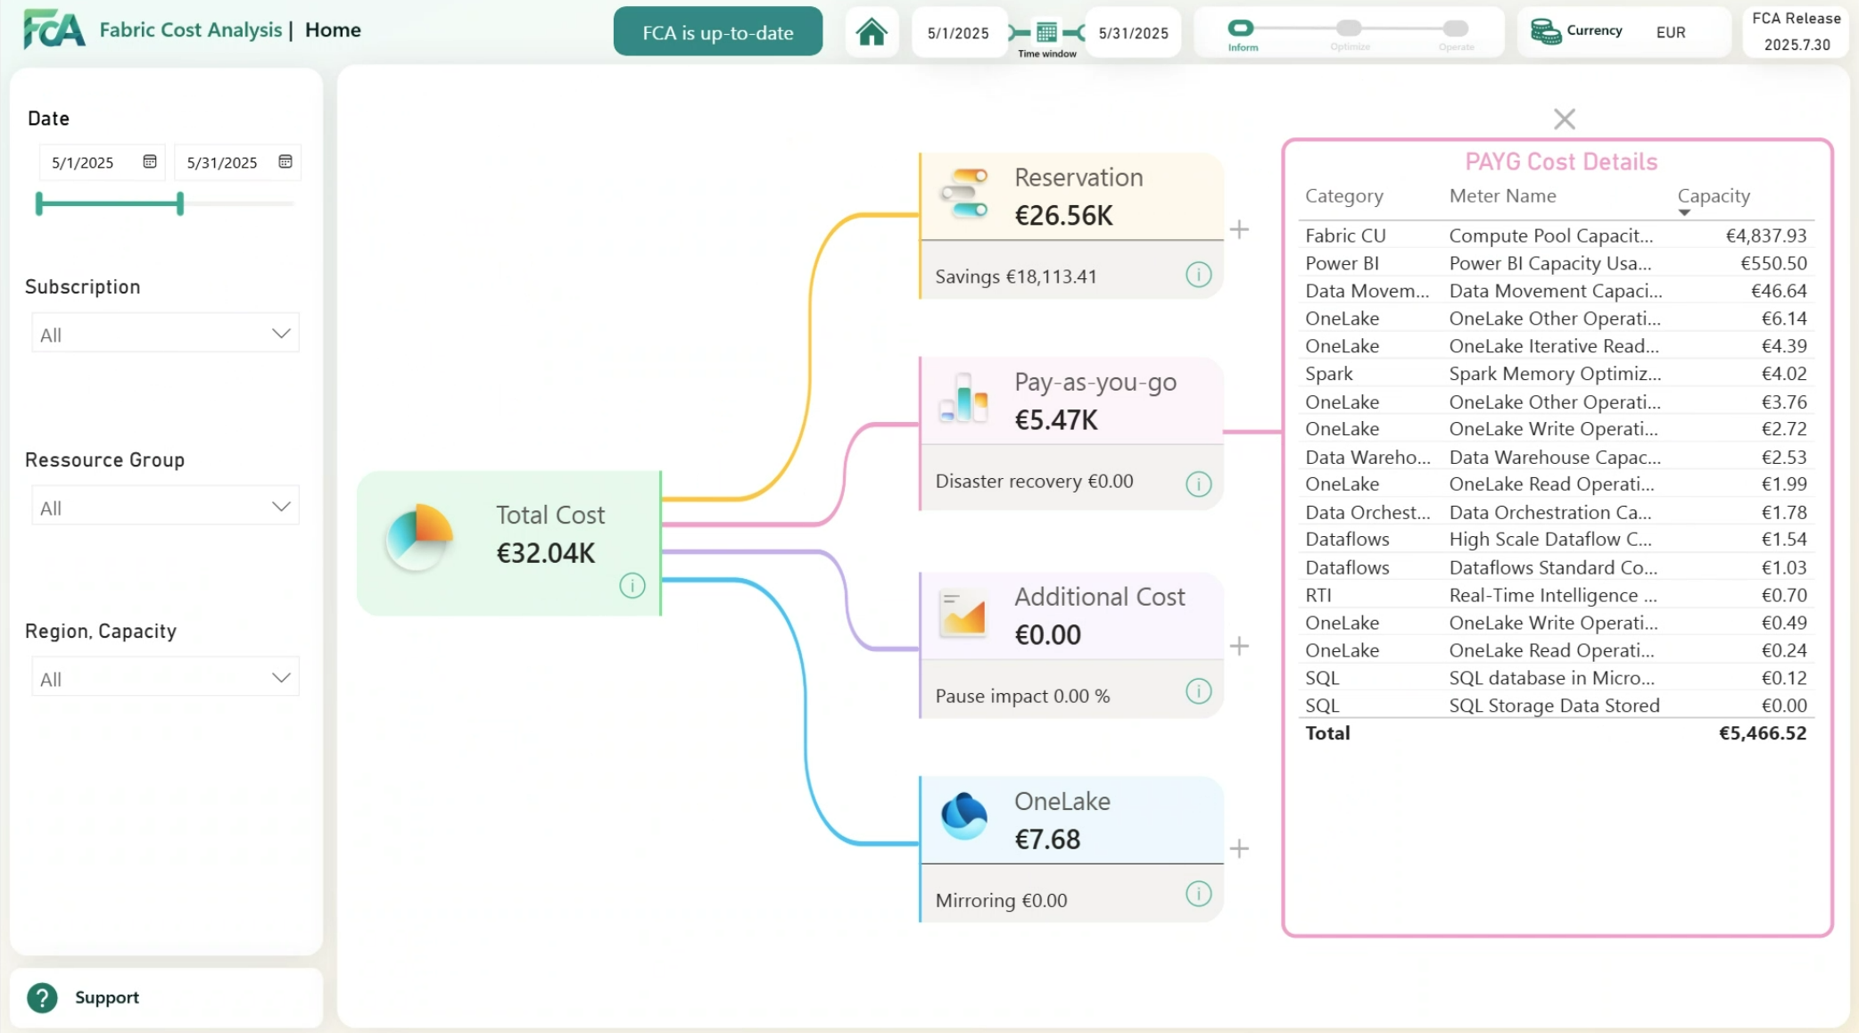This screenshot has height=1033, width=1859.
Task: Click info icon beside Savings amount
Action: 1198,275
